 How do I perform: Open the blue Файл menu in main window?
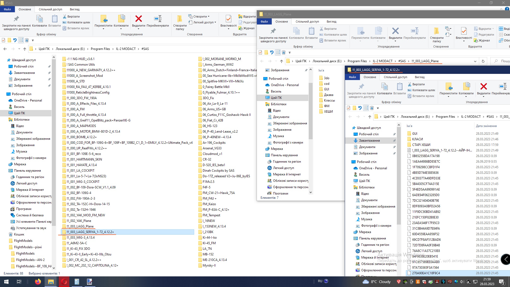click(7, 9)
